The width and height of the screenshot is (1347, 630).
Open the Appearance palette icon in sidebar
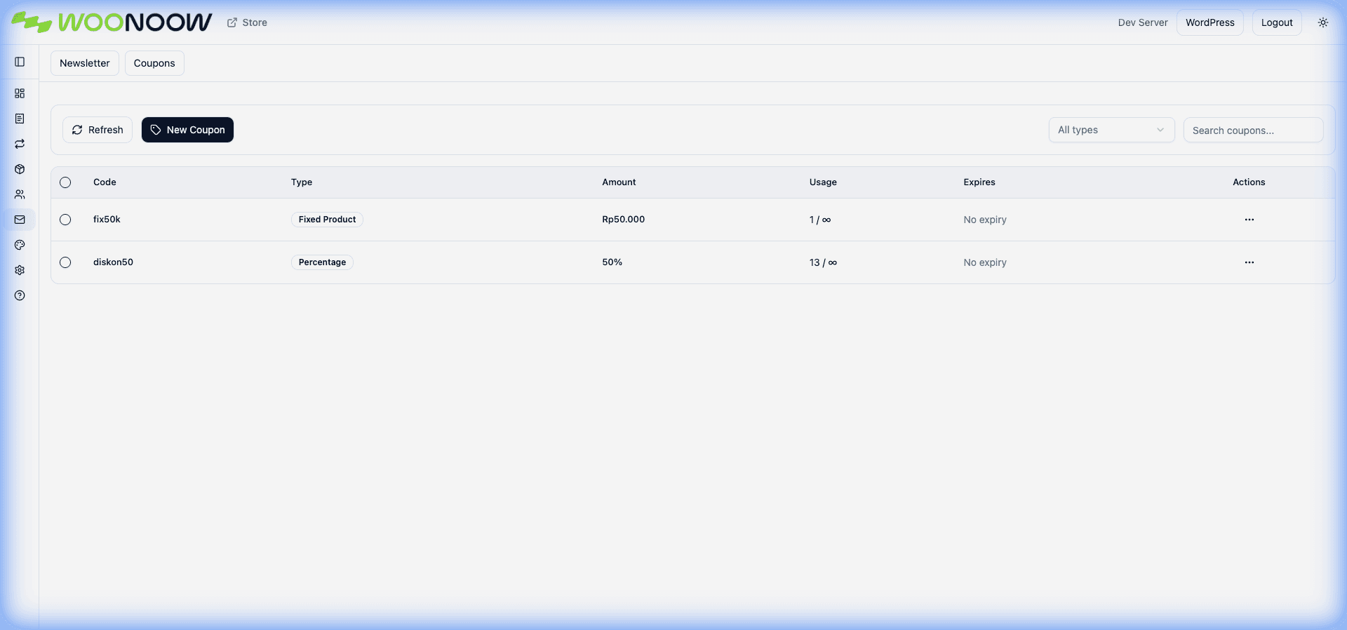[20, 245]
